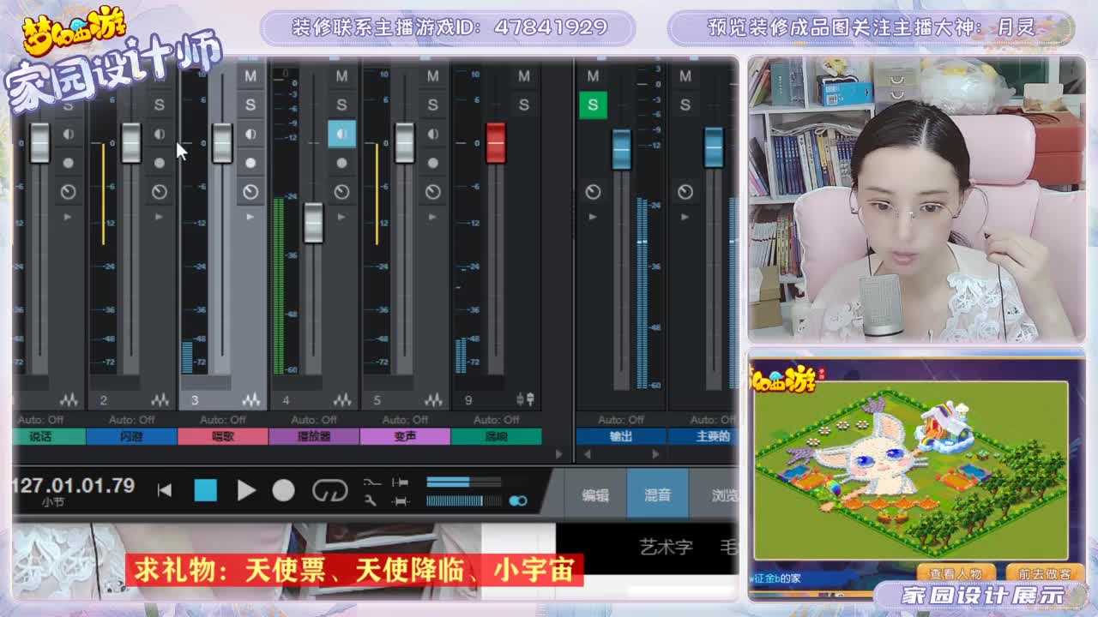Expand channel 3 唱歌 triangle
The height and width of the screenshot is (617, 1098).
(x=250, y=217)
